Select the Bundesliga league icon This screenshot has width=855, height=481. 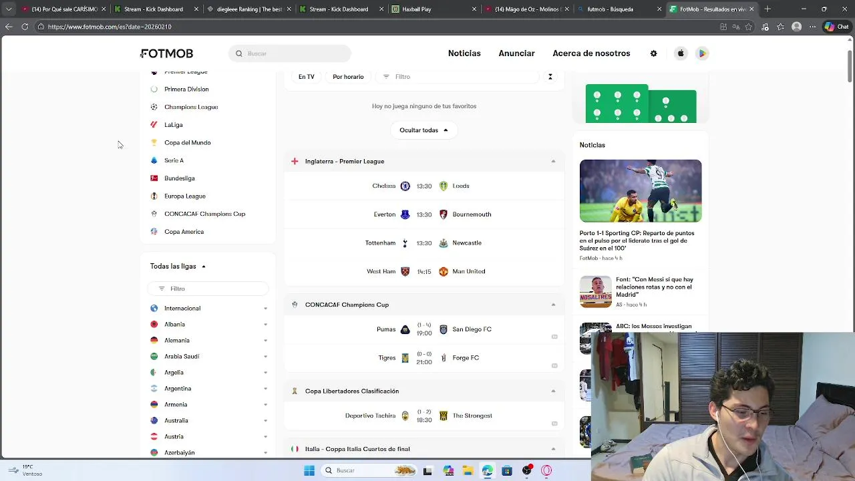pyautogui.click(x=154, y=178)
